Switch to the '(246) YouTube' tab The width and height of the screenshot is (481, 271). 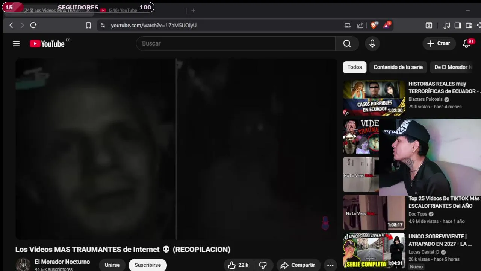(123, 11)
